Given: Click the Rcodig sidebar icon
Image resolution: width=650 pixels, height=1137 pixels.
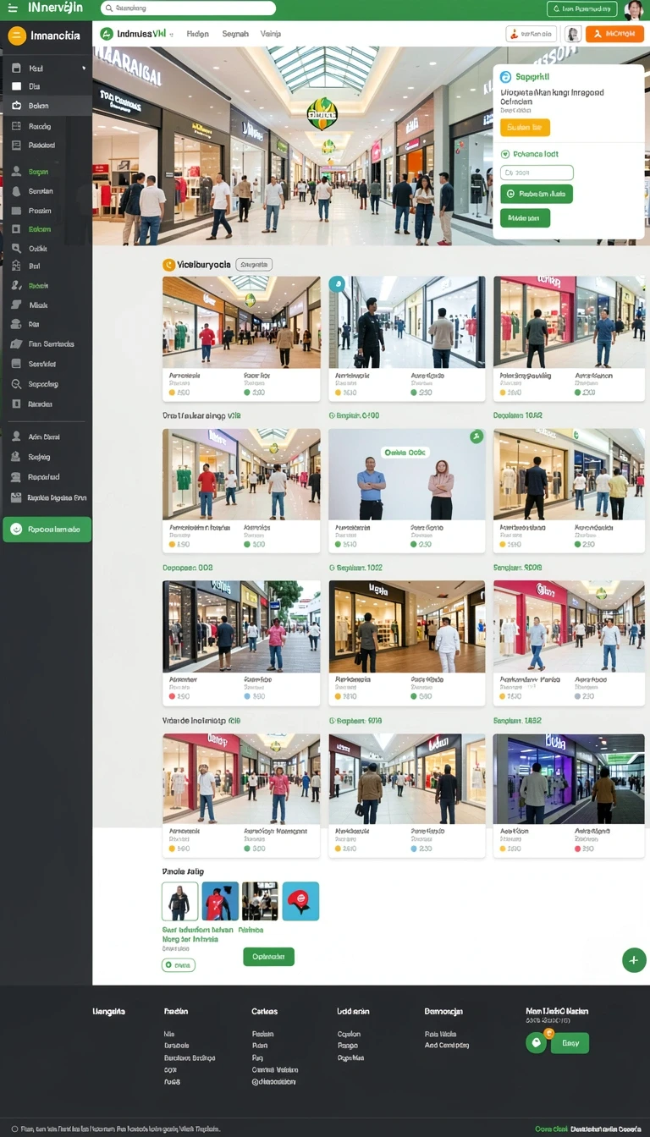Looking at the screenshot, I should (16, 126).
